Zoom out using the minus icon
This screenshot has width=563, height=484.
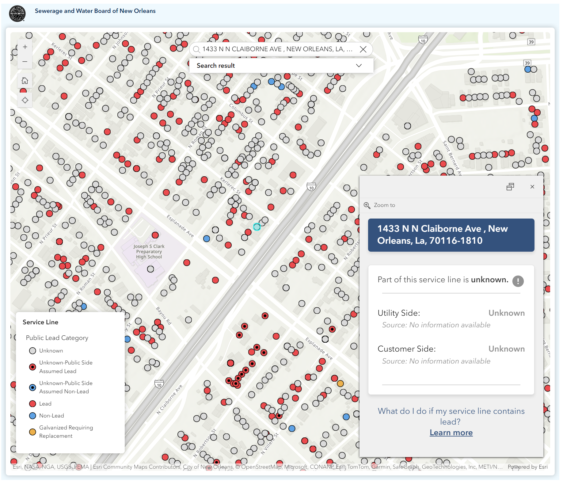25,61
